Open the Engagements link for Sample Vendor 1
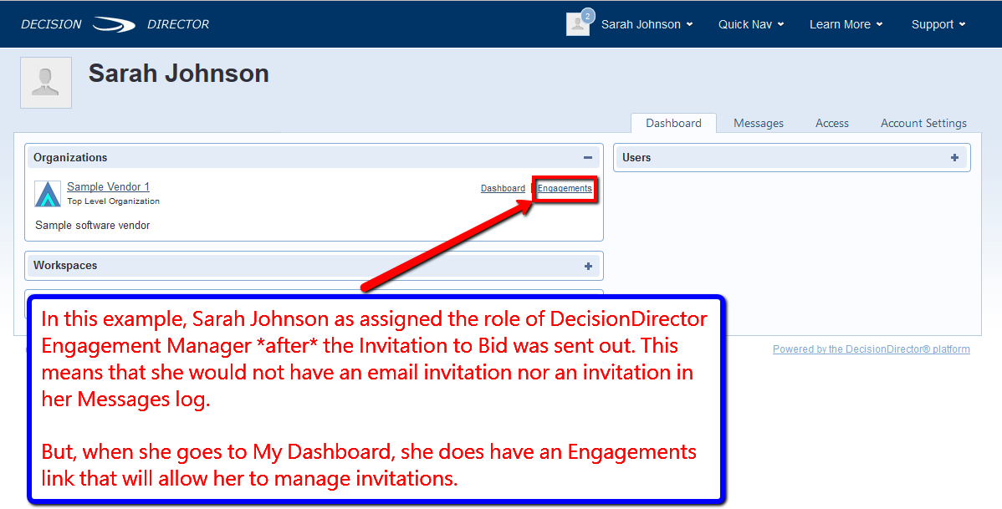 coord(565,188)
